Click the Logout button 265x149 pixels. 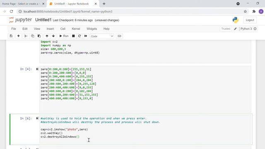[250, 20]
